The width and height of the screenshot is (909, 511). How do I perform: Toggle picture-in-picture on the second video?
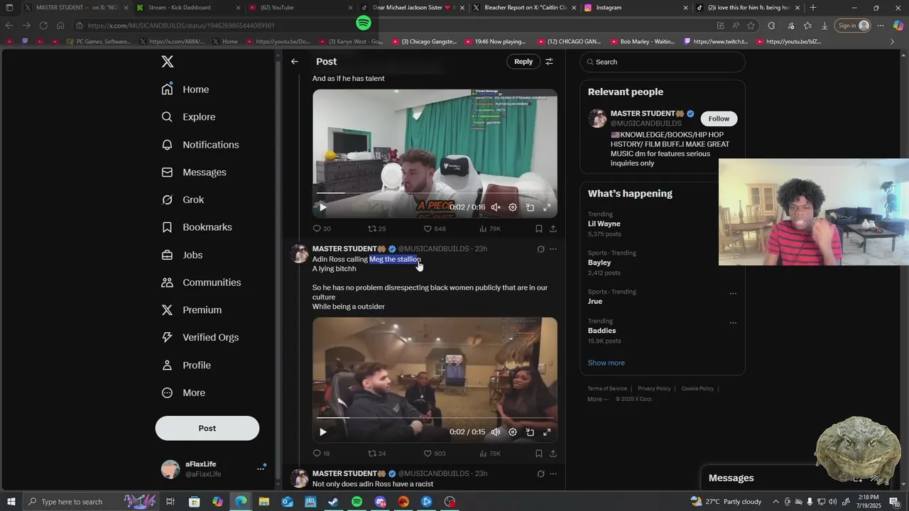[530, 432]
